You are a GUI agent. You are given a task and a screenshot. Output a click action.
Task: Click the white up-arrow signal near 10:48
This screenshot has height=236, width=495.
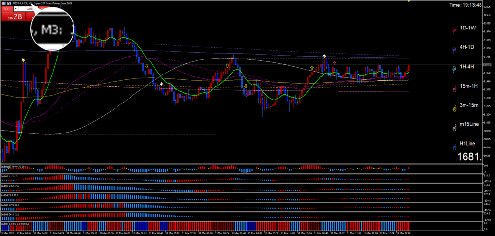pyautogui.click(x=324, y=57)
